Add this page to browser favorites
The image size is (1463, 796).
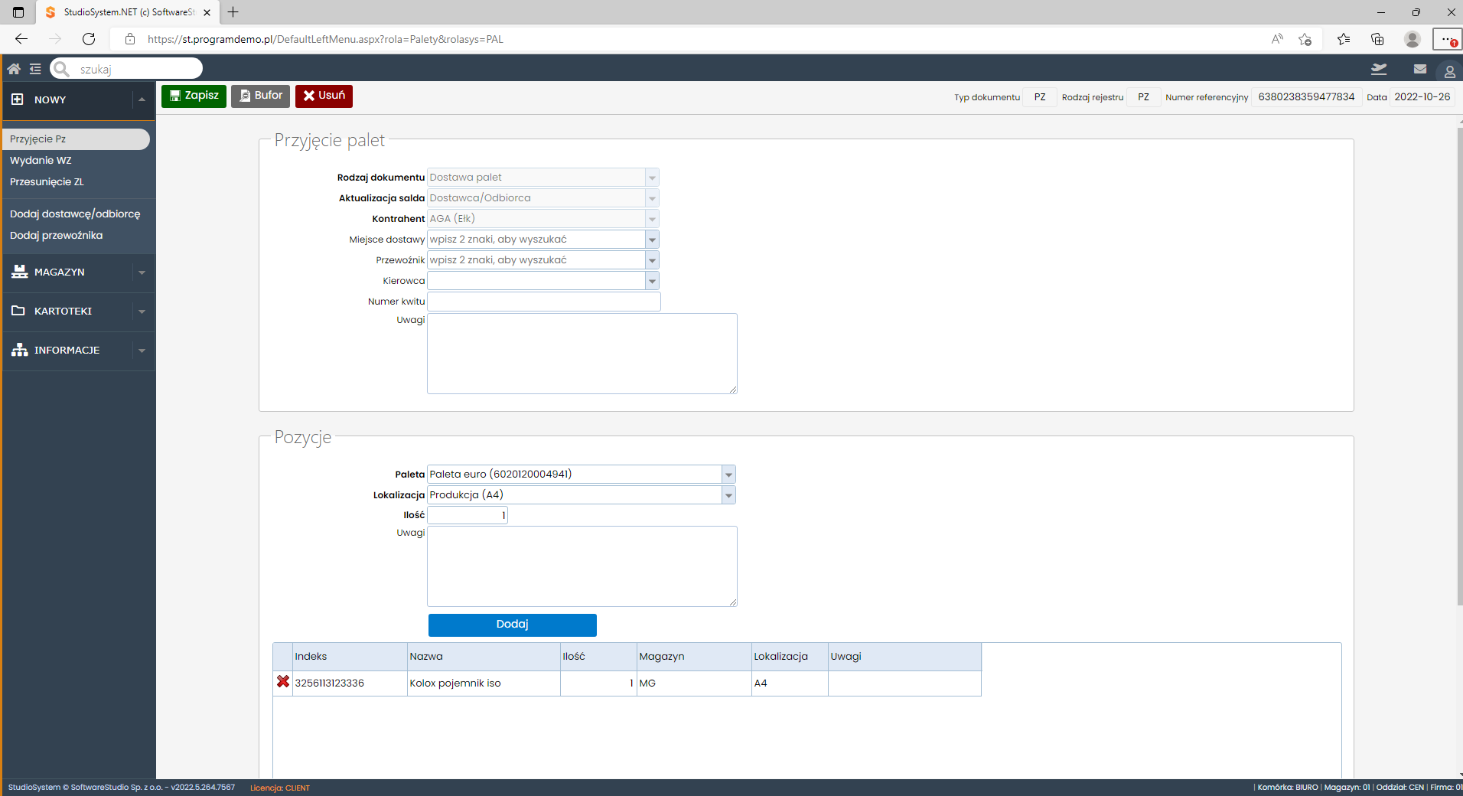point(1305,39)
